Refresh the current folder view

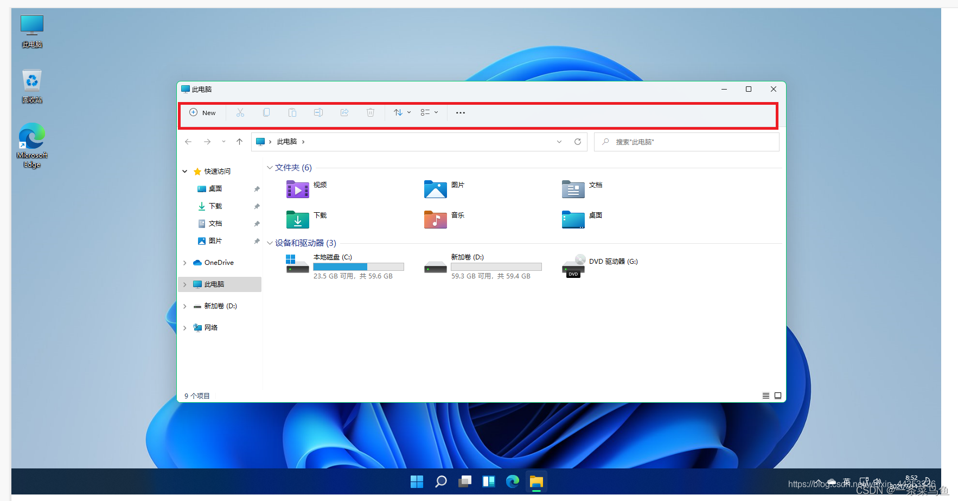(x=578, y=142)
